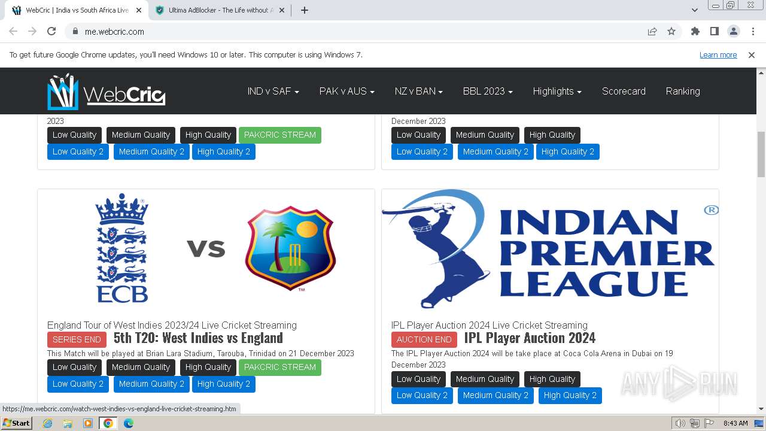
Task: Select Medium Quality for West Indies vs England
Action: [x=141, y=368]
